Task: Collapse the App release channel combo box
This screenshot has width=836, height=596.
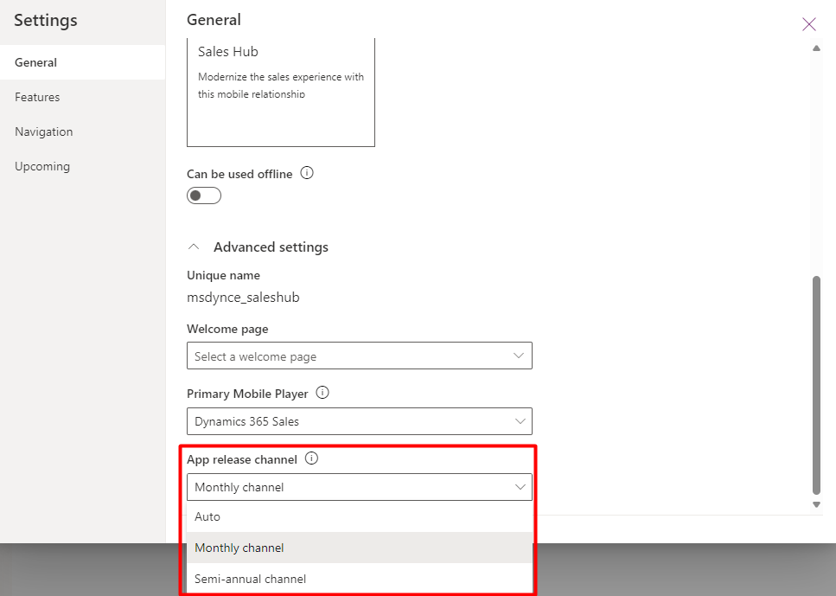Action: 360,487
